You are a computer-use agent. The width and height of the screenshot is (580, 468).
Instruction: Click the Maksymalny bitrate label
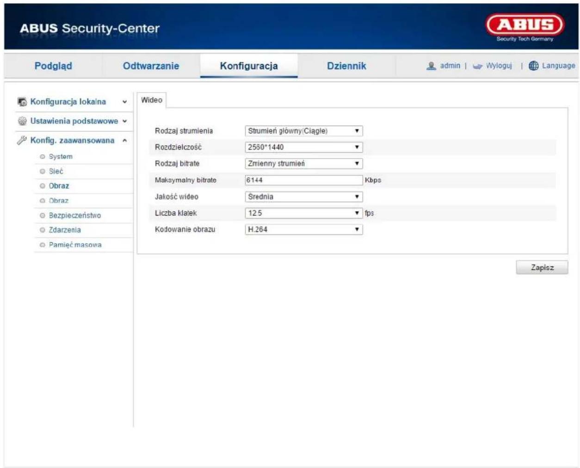185,180
